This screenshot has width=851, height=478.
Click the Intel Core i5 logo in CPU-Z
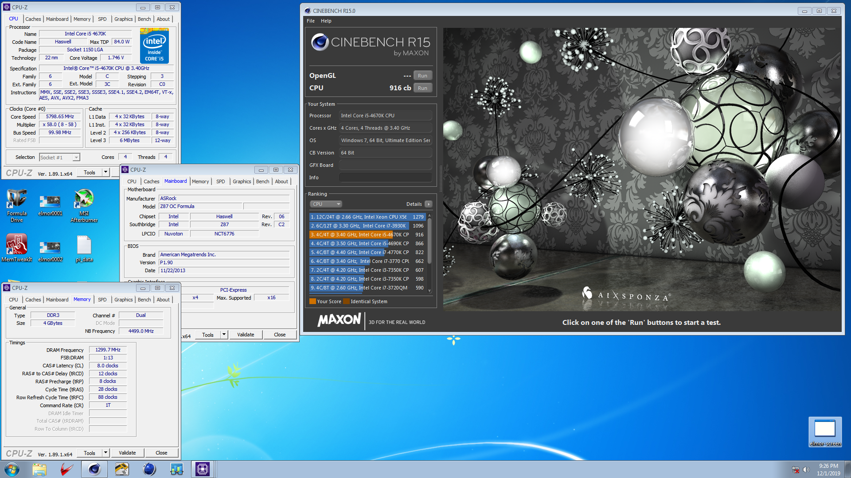[154, 46]
